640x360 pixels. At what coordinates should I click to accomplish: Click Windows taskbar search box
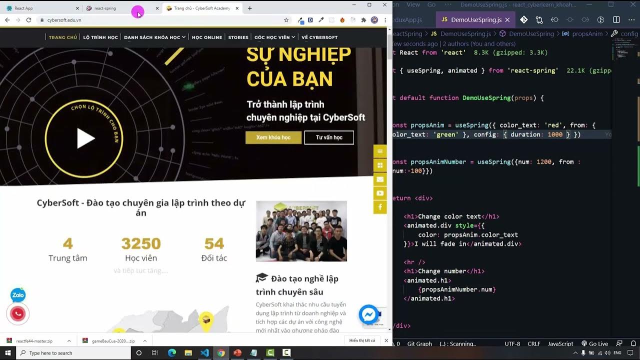click(74, 353)
